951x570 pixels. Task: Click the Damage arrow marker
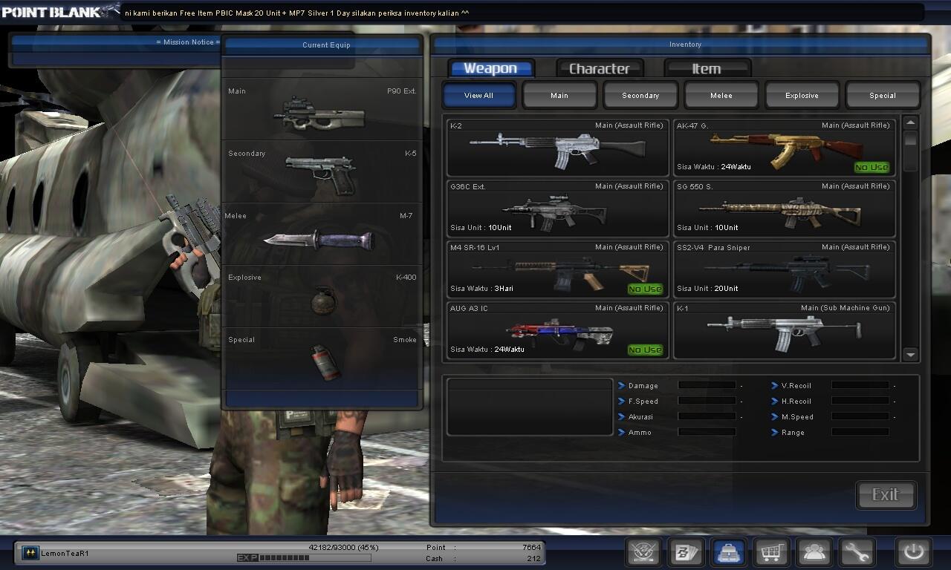point(622,385)
